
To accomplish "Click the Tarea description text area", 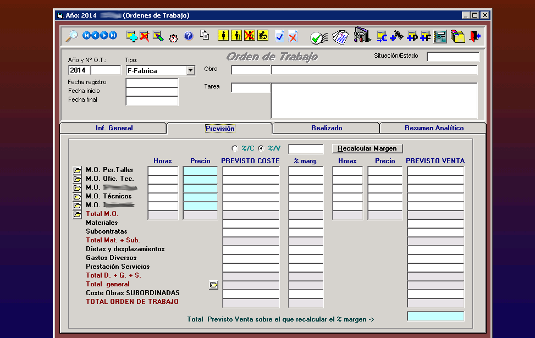I will tap(374, 101).
